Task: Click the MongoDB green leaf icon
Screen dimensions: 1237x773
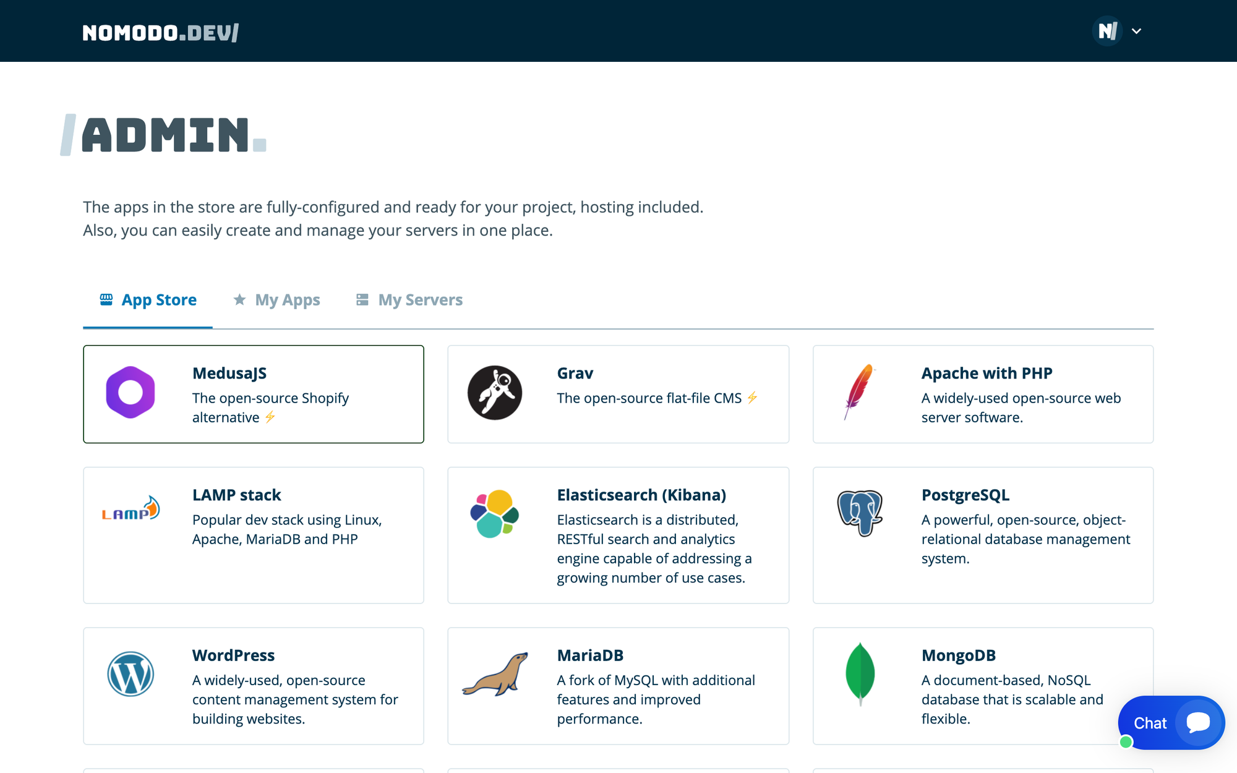Action: click(860, 674)
